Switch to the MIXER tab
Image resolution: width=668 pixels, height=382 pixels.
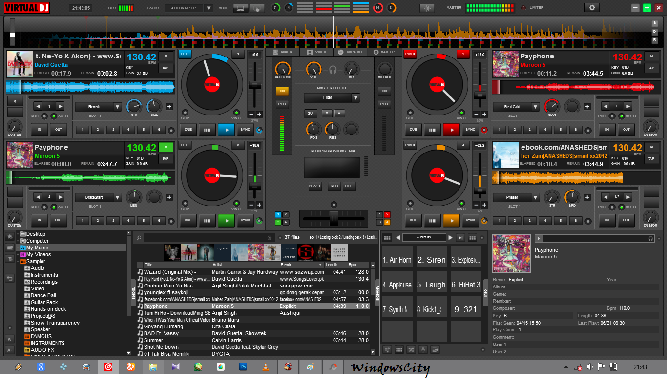[x=282, y=52]
